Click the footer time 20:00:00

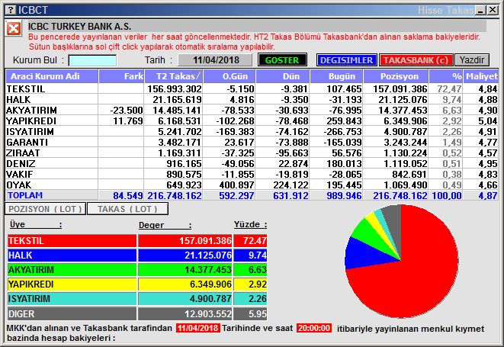click(x=314, y=328)
